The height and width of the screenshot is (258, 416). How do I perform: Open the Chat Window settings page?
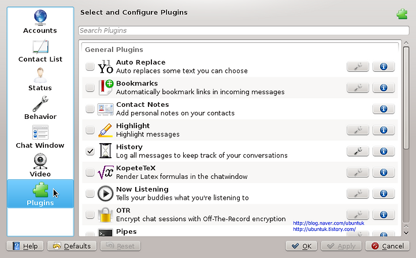point(40,137)
